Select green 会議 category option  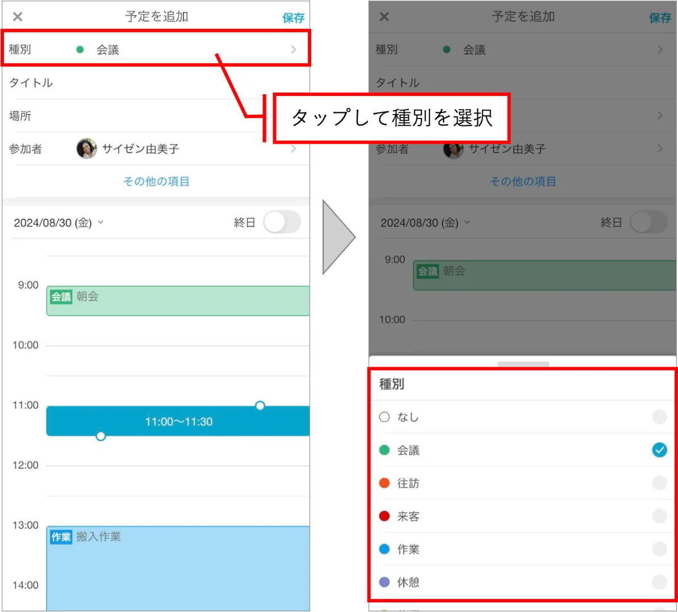coord(523,450)
